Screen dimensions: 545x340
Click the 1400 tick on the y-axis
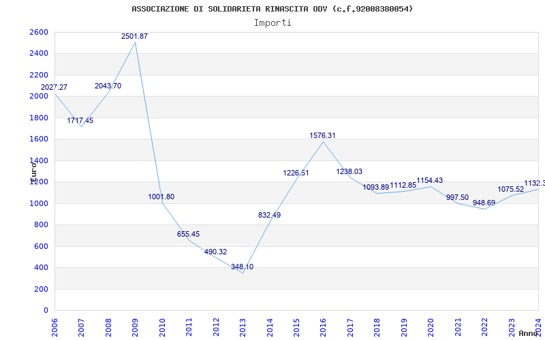39,160
